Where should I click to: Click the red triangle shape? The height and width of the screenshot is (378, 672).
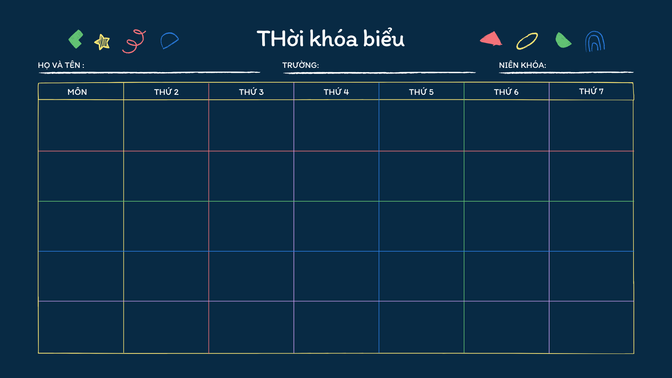(491, 38)
